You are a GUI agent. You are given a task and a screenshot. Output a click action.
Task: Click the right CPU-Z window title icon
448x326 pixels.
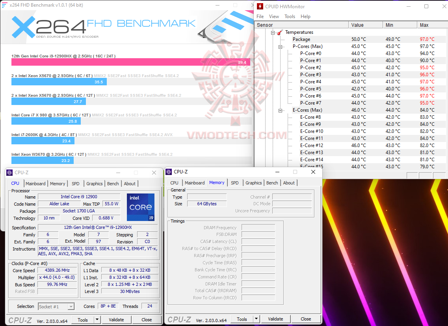click(169, 172)
